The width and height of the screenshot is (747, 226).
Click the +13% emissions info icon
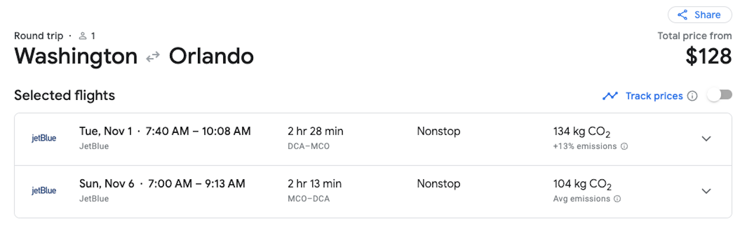pyautogui.click(x=624, y=146)
